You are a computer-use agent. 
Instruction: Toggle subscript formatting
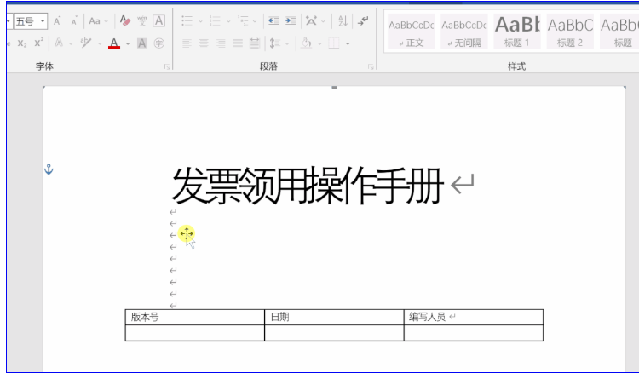point(22,43)
